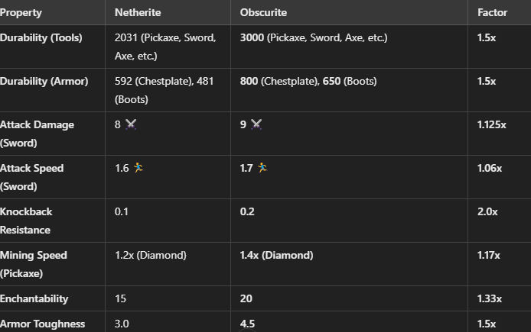Select the Netherite 2031 tool durability cell

click(165, 46)
